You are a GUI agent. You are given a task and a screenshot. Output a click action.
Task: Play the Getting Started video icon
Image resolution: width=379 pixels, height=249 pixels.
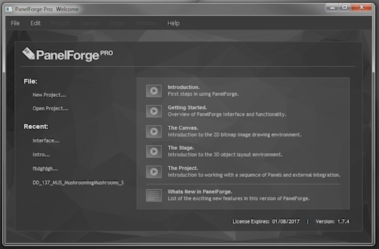tap(154, 111)
